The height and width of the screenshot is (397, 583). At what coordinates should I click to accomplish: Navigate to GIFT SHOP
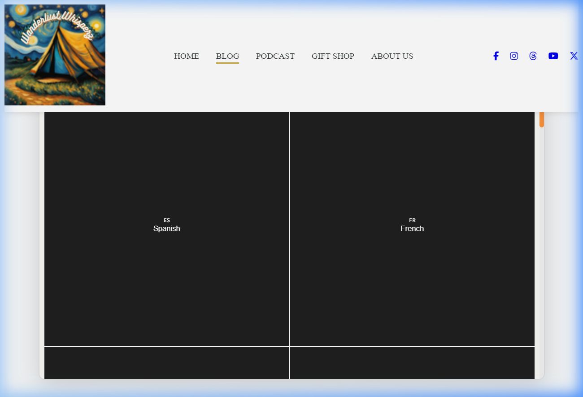pos(333,56)
